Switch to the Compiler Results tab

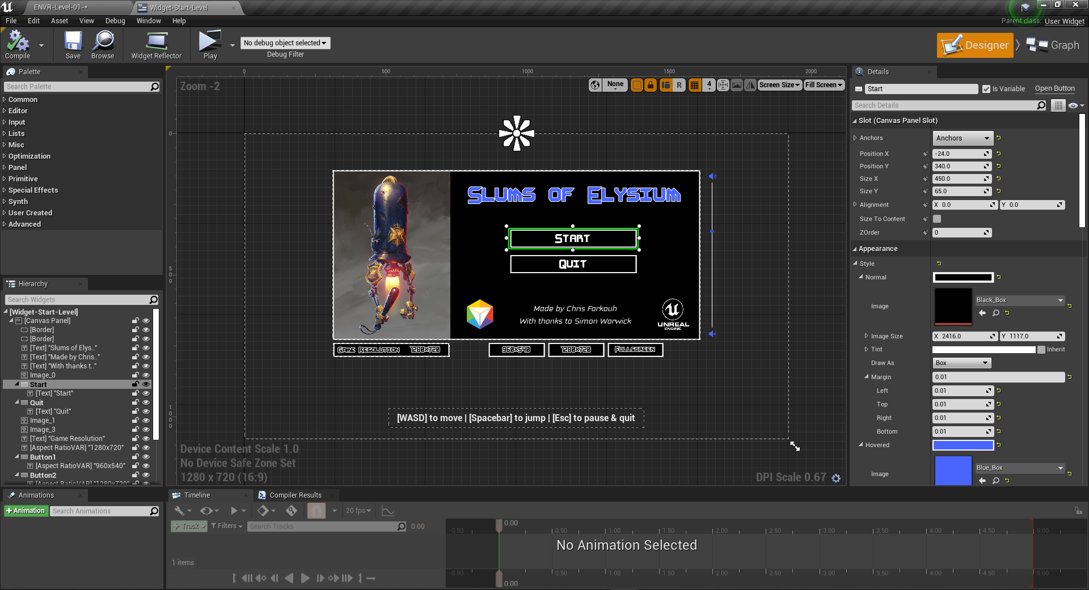tap(296, 495)
